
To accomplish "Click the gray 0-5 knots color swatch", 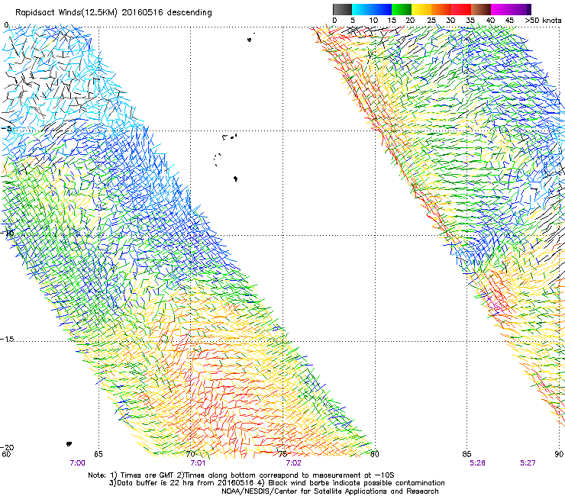I will pos(342,9).
